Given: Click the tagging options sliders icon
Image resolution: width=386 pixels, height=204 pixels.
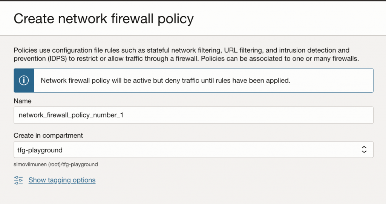Looking at the screenshot, I should (x=18, y=180).
